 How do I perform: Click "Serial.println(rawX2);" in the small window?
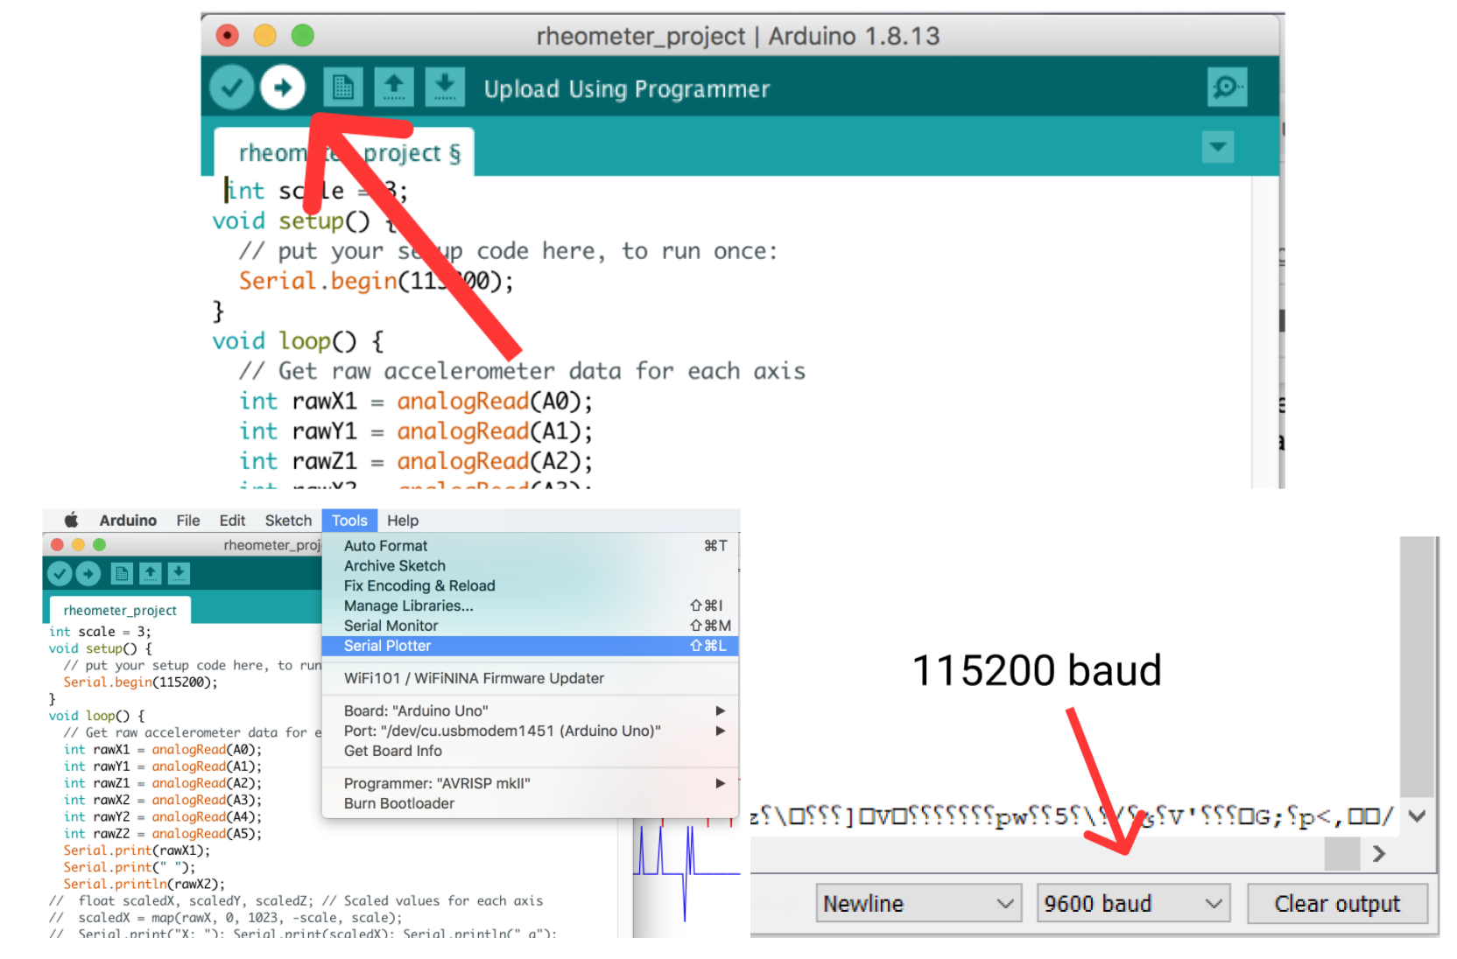pyautogui.click(x=144, y=884)
